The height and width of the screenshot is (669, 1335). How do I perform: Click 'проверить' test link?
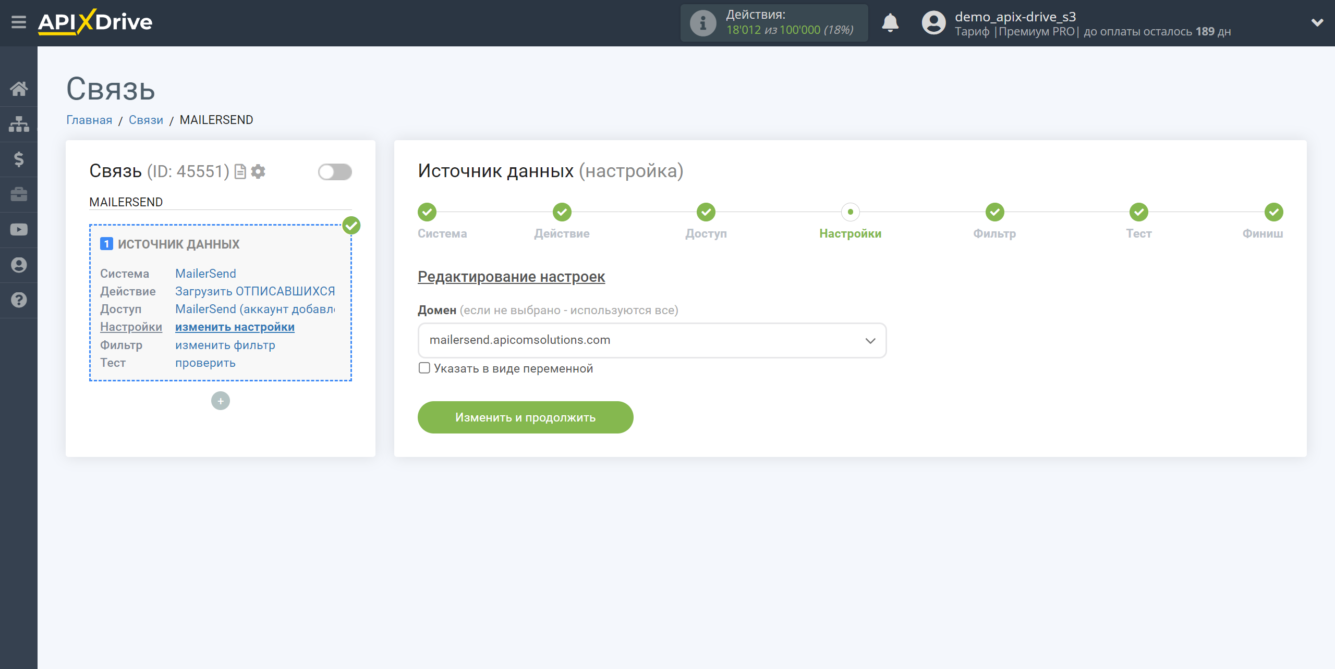[x=205, y=363]
